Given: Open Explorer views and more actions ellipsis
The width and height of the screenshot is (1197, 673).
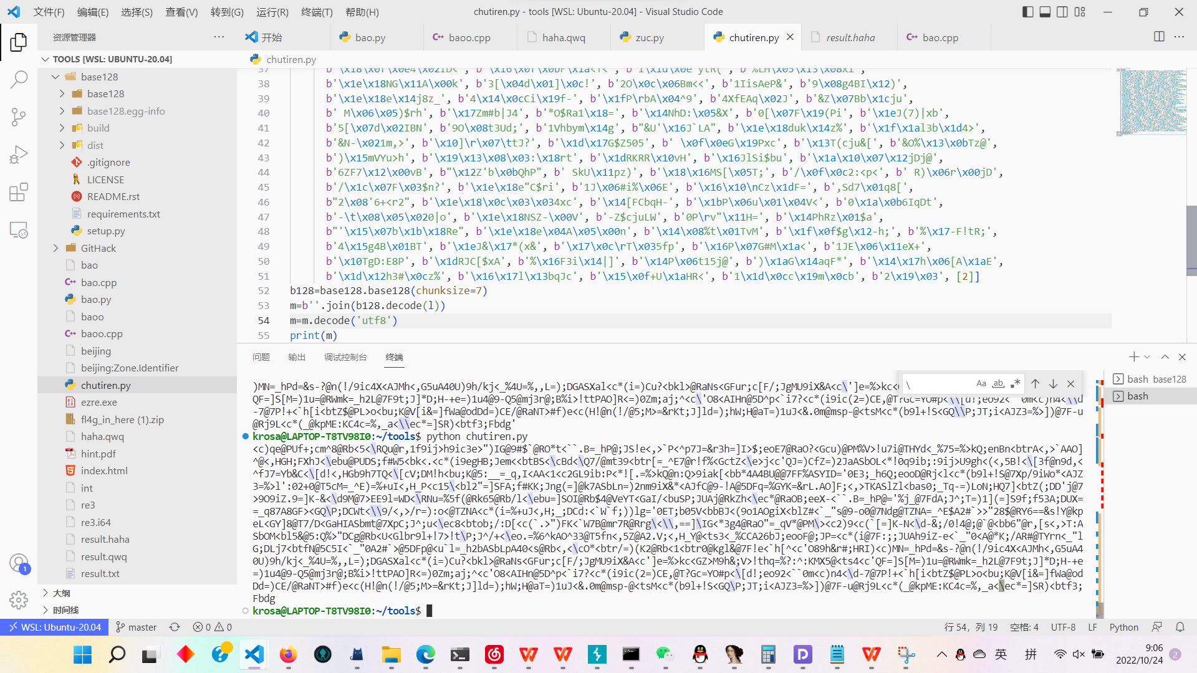Looking at the screenshot, I should tap(219, 37).
